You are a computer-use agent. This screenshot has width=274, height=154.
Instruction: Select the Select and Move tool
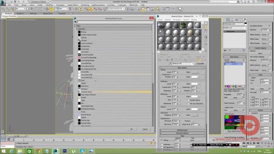[x=47, y=9]
